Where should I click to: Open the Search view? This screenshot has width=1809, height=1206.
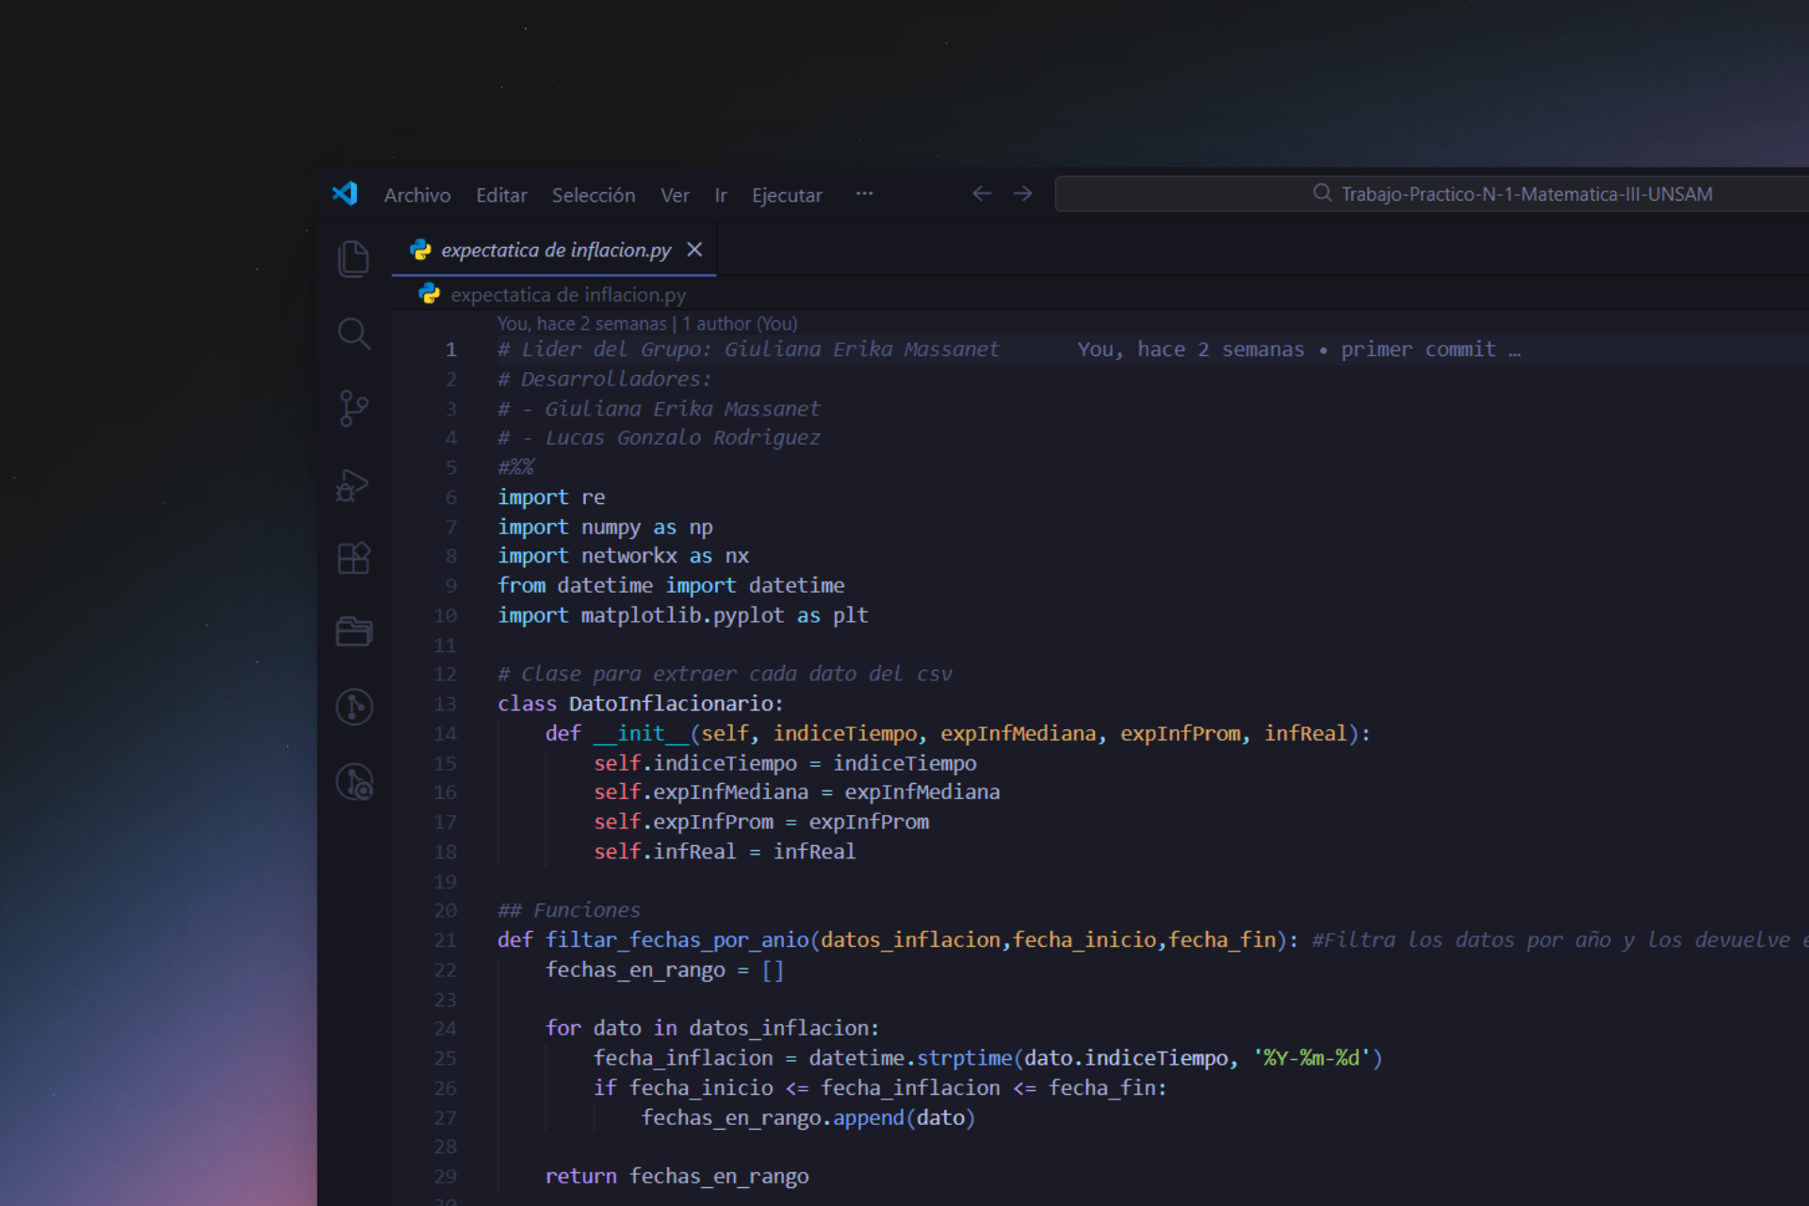pos(353,334)
